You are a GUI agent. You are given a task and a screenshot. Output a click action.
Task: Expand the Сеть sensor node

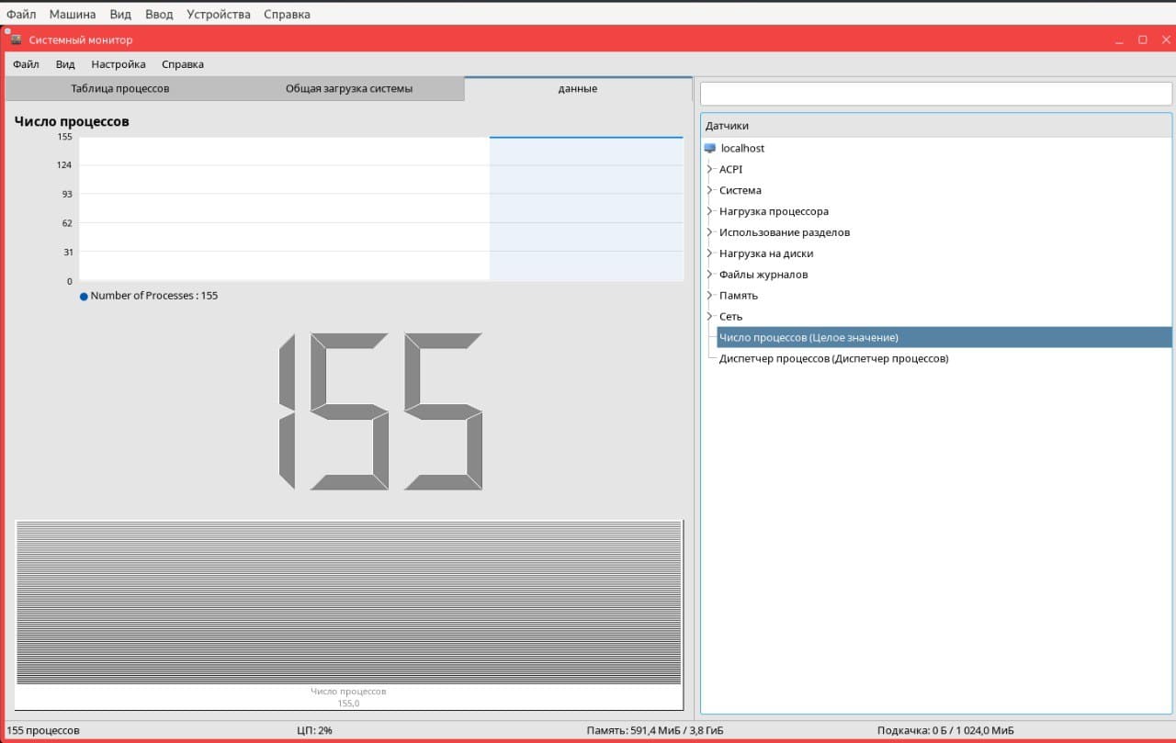tap(710, 317)
